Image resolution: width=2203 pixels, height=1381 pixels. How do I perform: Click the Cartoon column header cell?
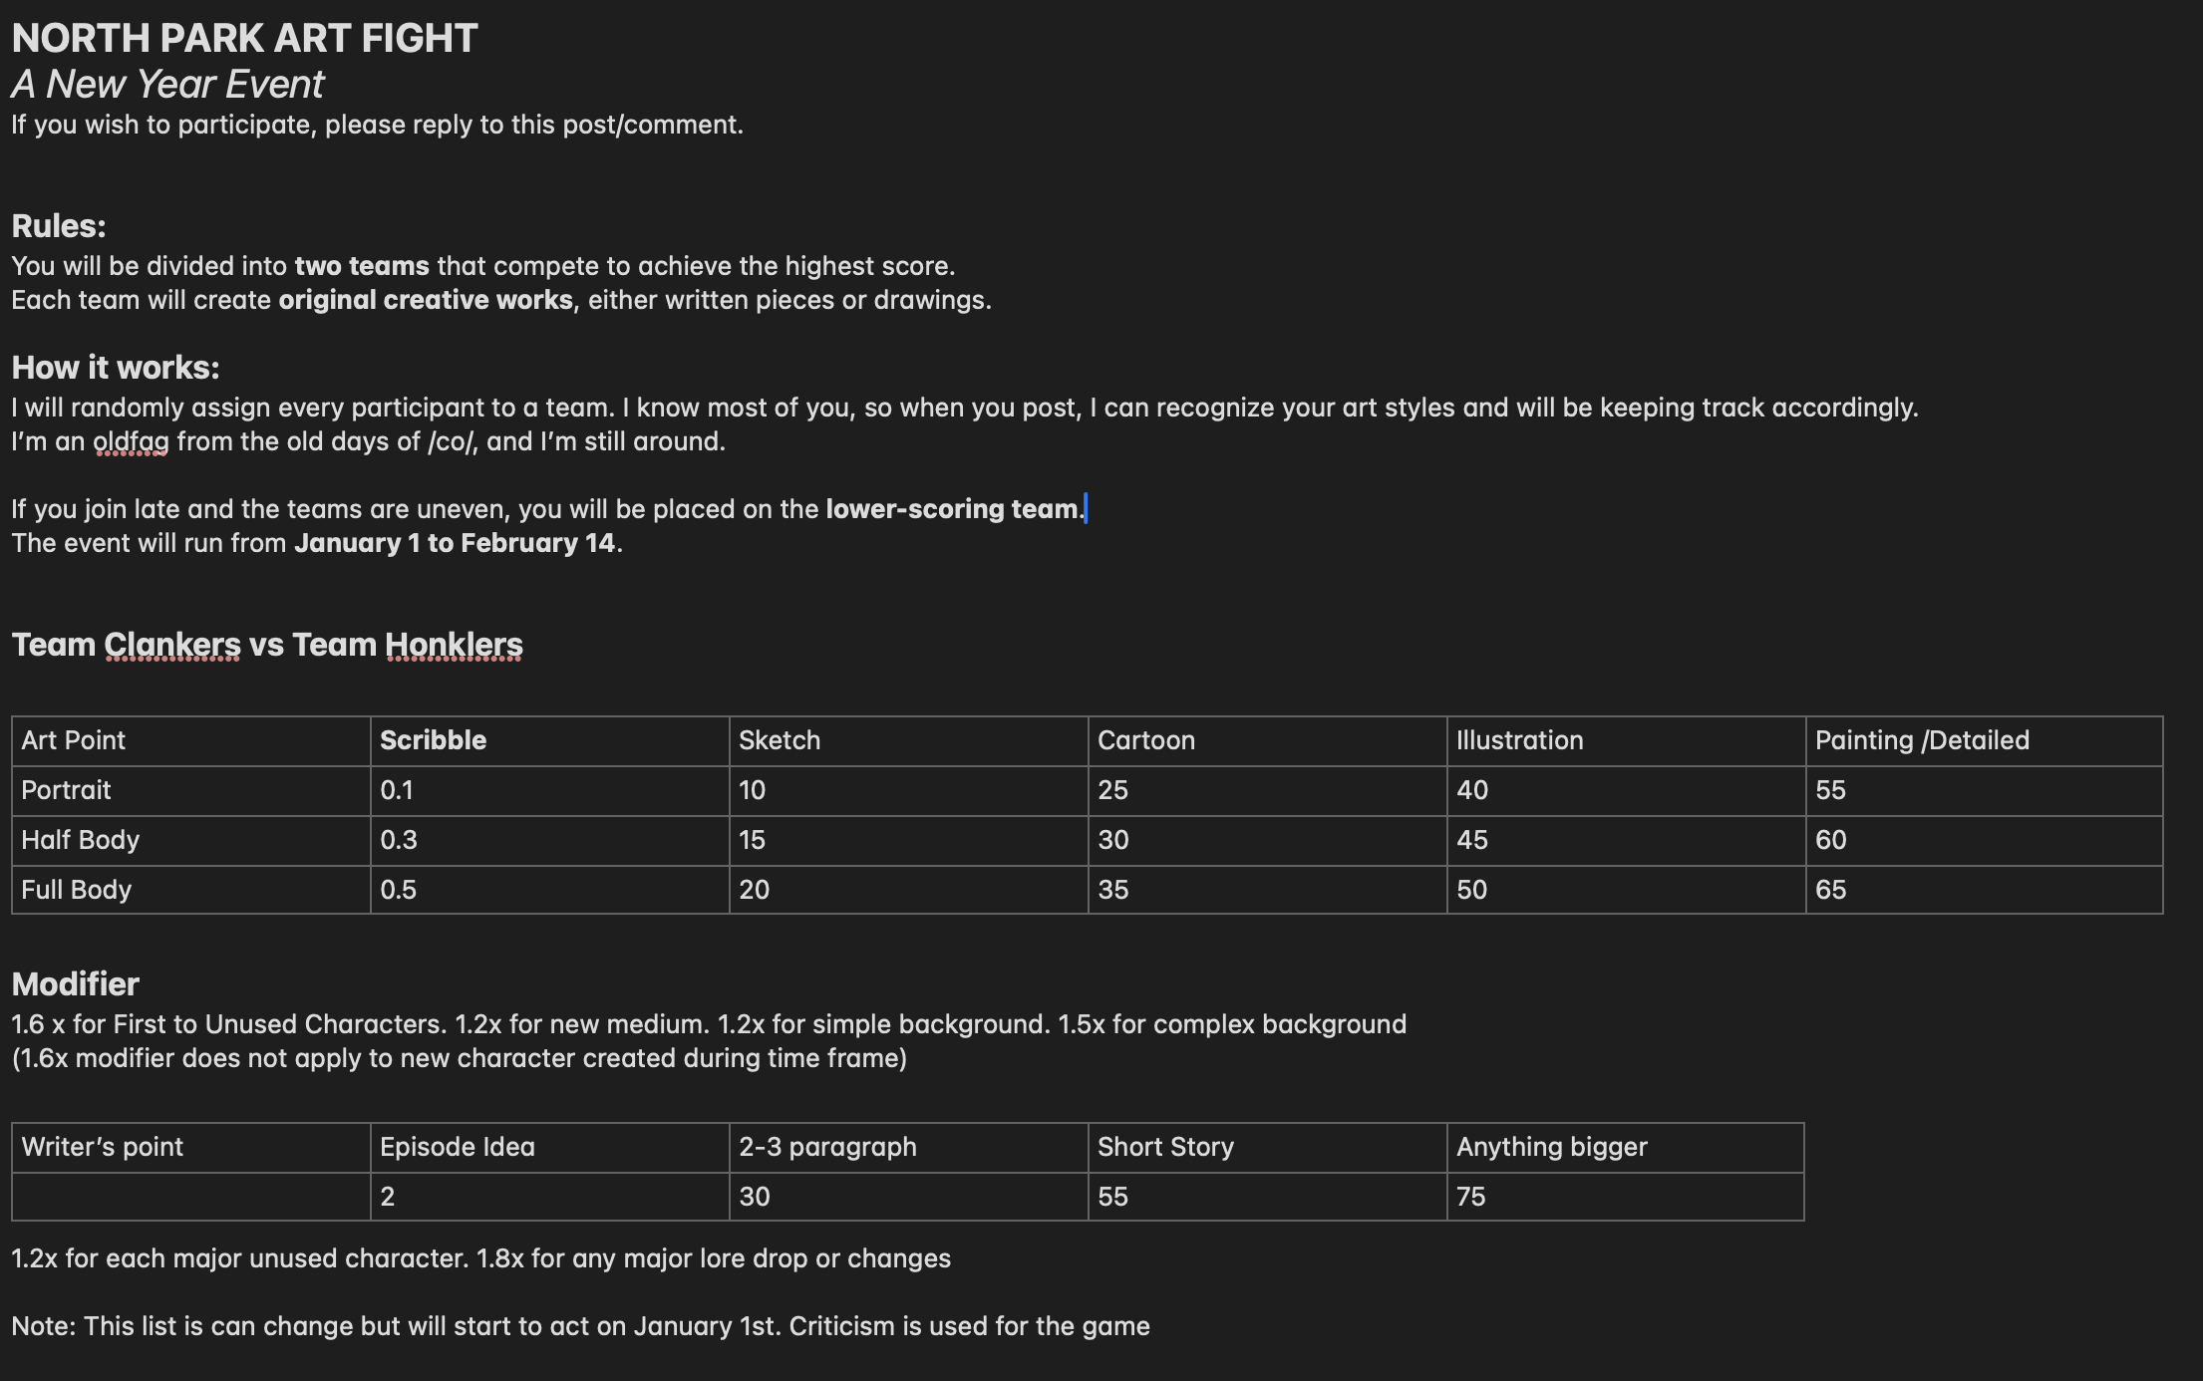point(1145,740)
